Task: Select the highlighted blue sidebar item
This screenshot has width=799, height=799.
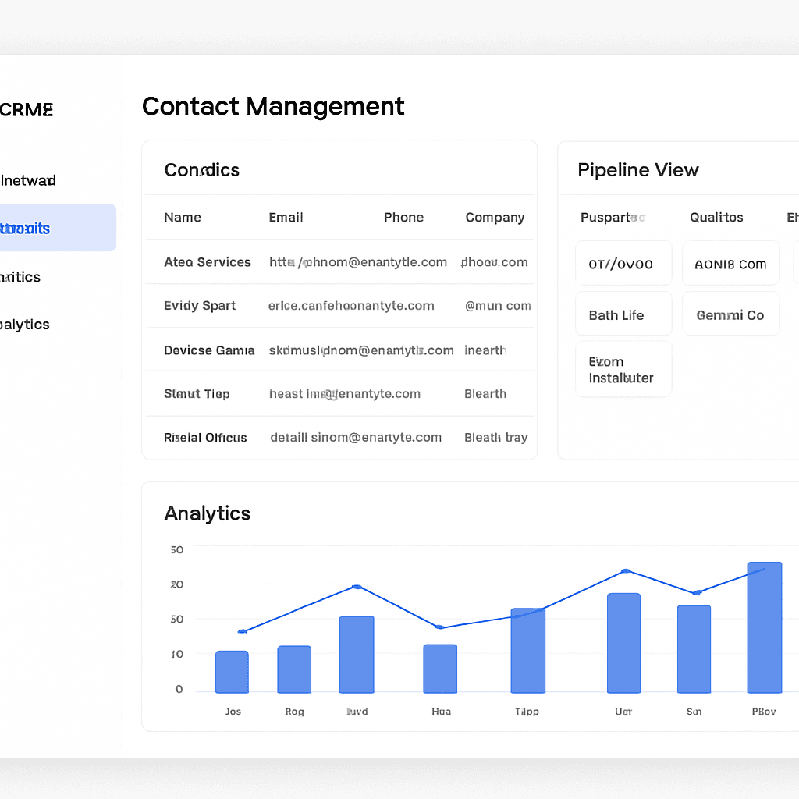Action: pos(56,228)
